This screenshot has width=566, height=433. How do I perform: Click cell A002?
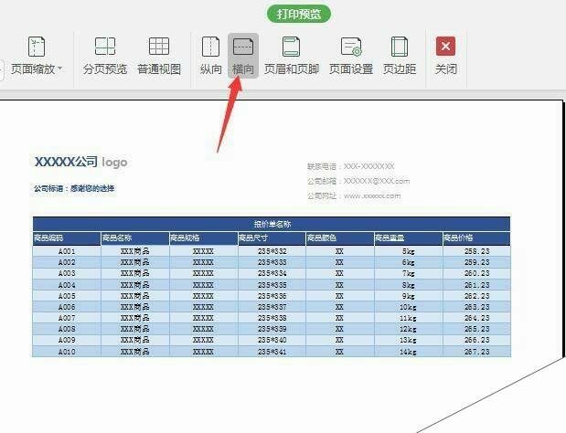[67, 262]
